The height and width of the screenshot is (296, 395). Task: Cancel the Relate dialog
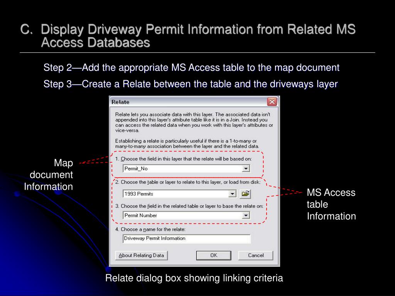point(256,256)
